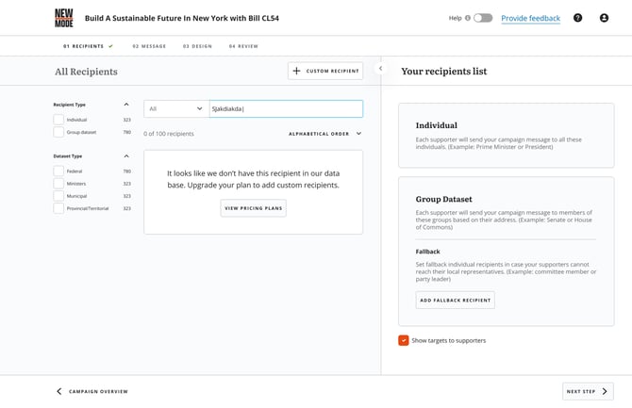632x408 pixels.
Task: Toggle the Help switch on
Action: [x=483, y=18]
